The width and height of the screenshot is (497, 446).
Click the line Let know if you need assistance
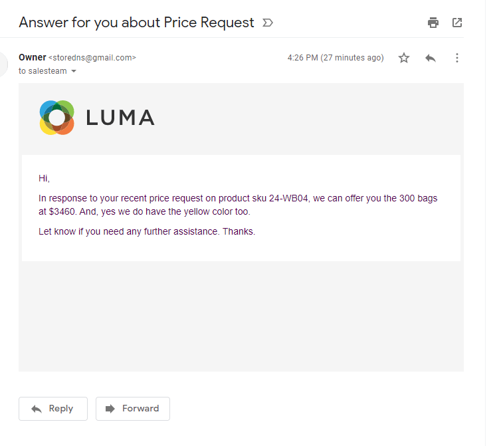147,231
